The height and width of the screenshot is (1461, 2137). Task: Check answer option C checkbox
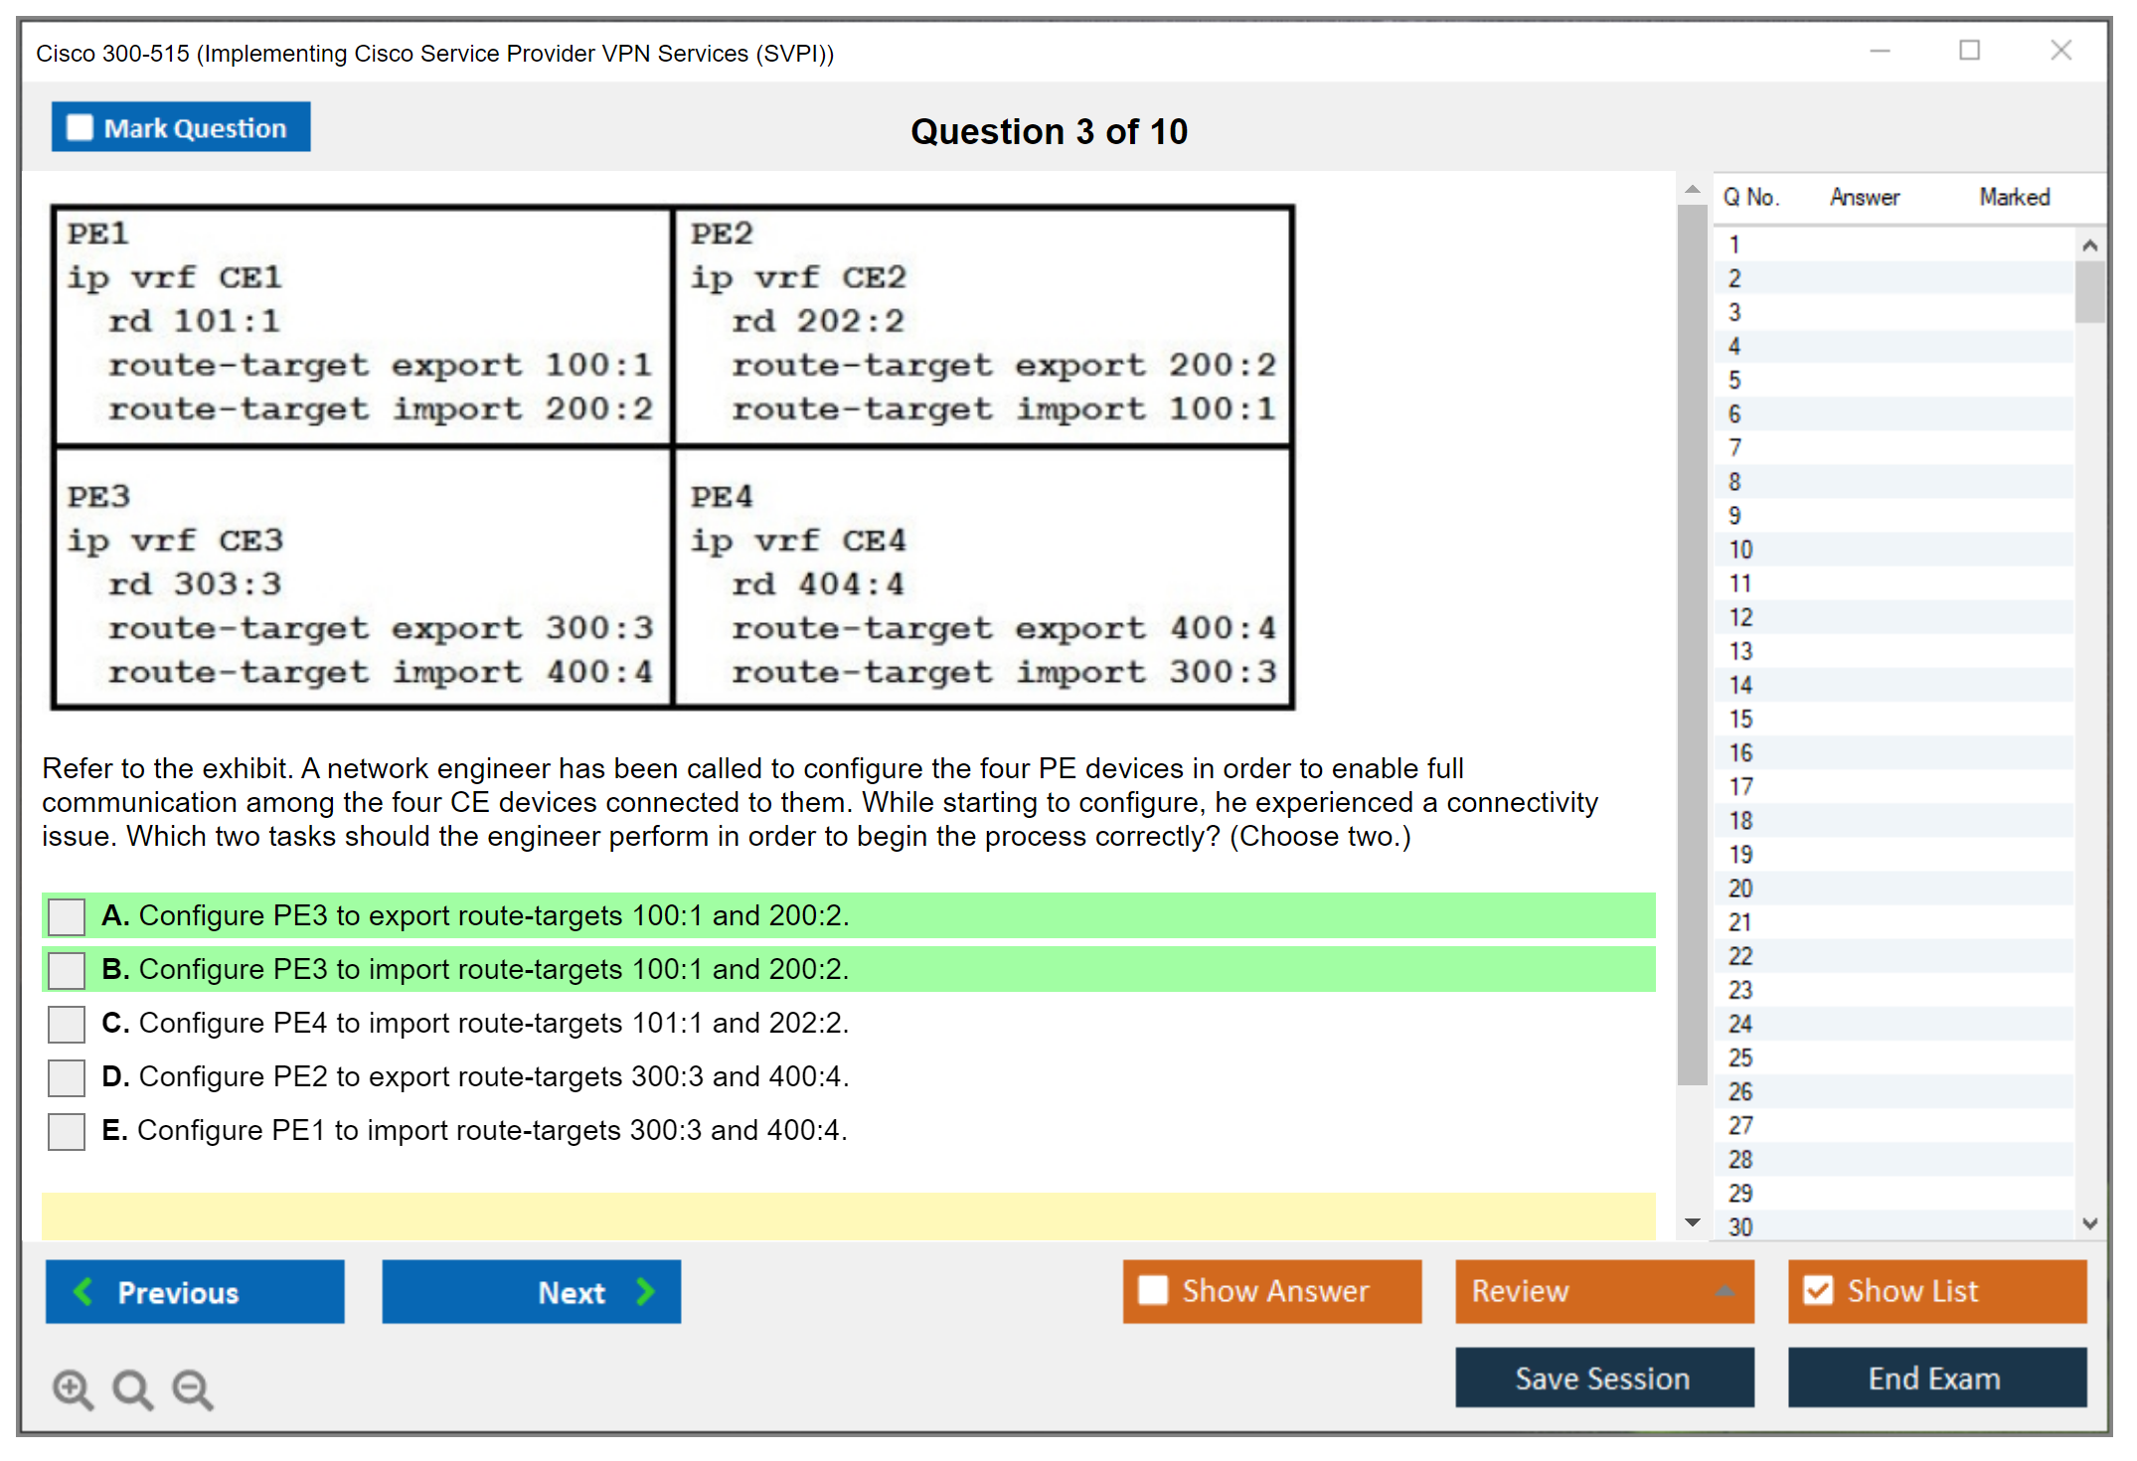(x=67, y=1024)
